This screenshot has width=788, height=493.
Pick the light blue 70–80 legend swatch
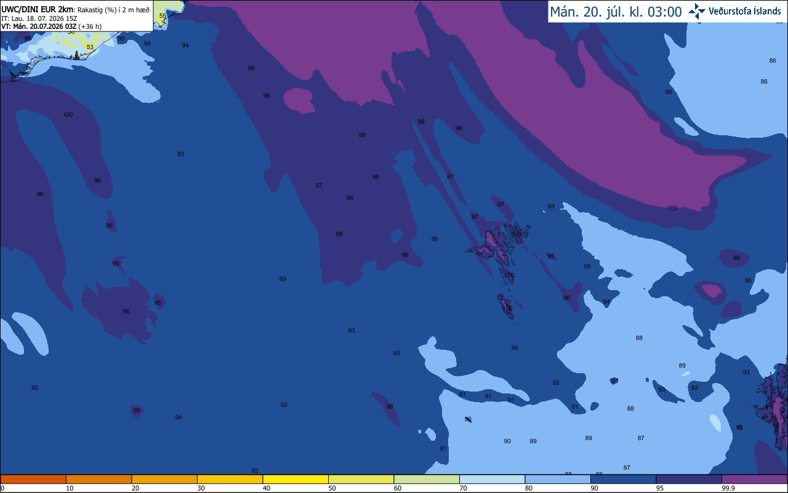coord(492,479)
